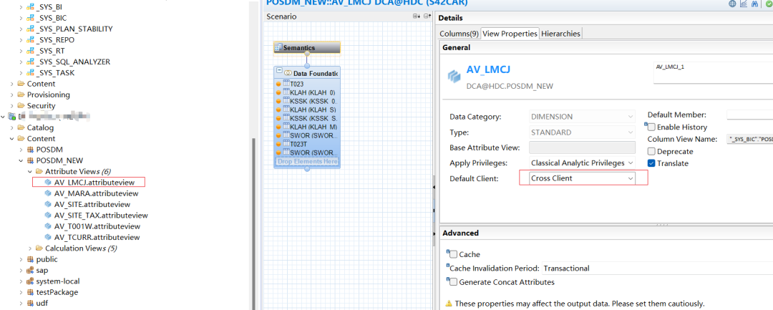The image size is (773, 310).
Task: Expand the _SYS_TASK schema node
Action: click(21, 73)
